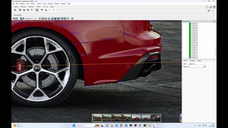Click the undo arrow icon
The height and width of the screenshot is (128, 228).
tap(209, 11)
